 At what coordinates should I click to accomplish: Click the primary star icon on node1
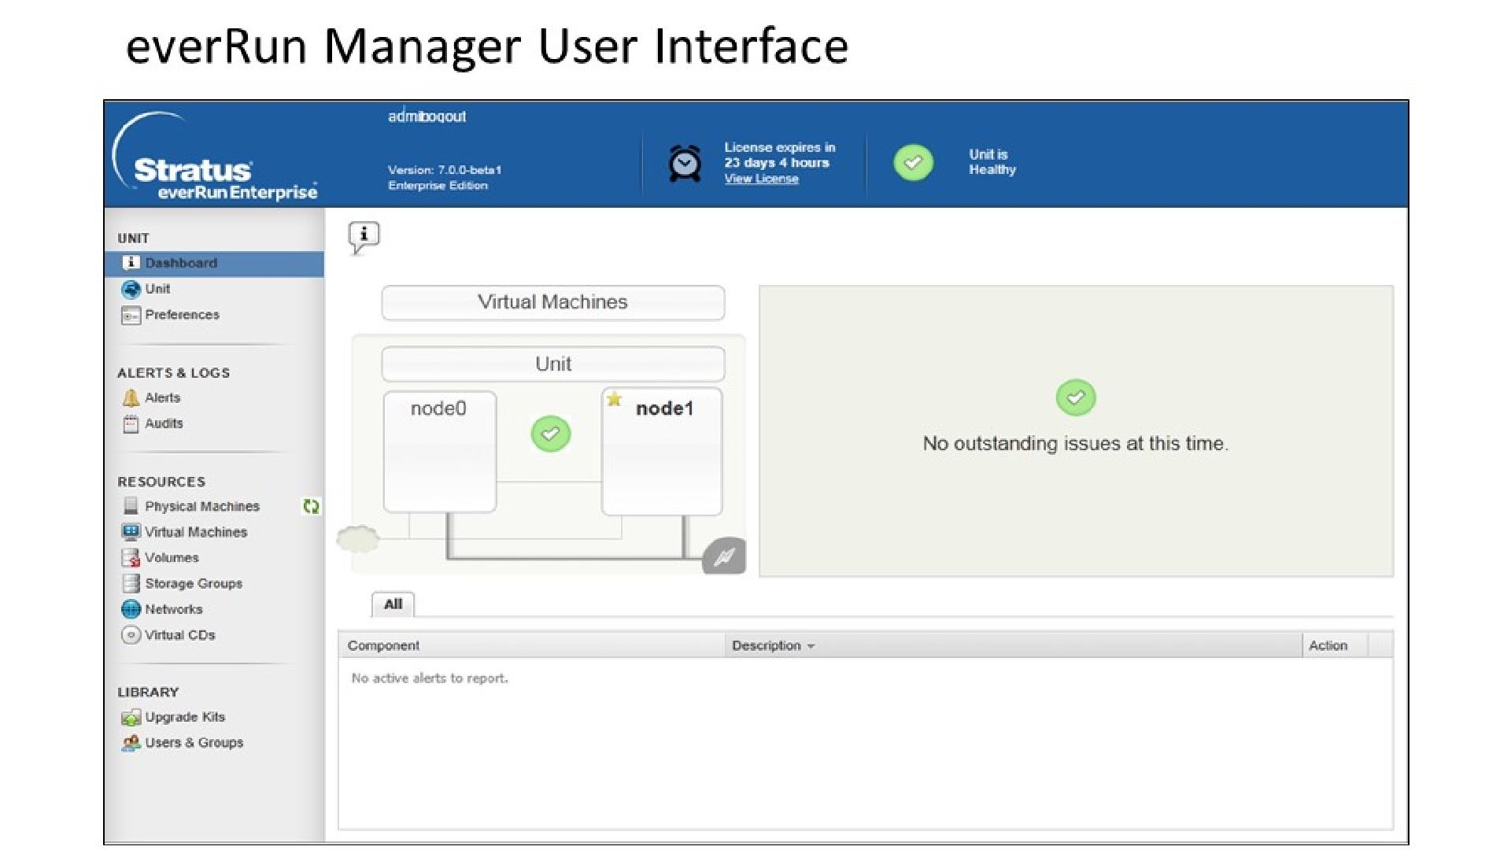coord(614,399)
